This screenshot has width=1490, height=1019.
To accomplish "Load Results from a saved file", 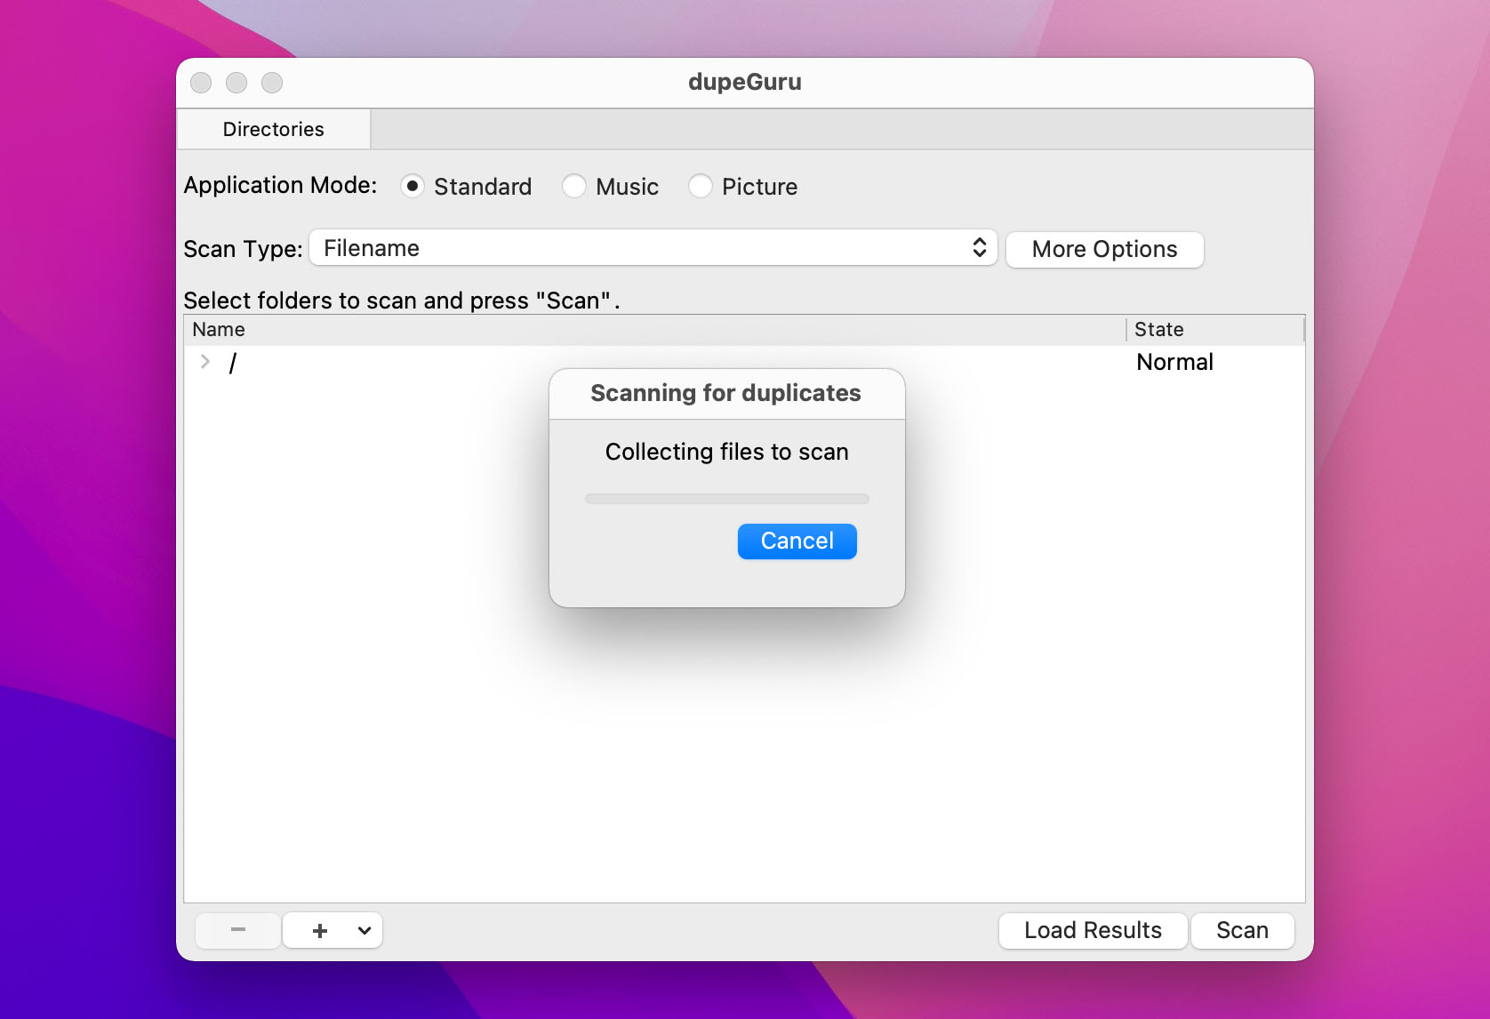I will click(1093, 930).
